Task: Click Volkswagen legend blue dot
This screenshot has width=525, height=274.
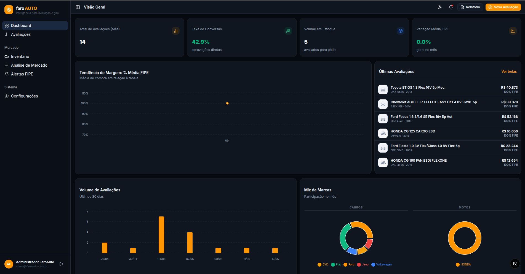Action: point(373,265)
